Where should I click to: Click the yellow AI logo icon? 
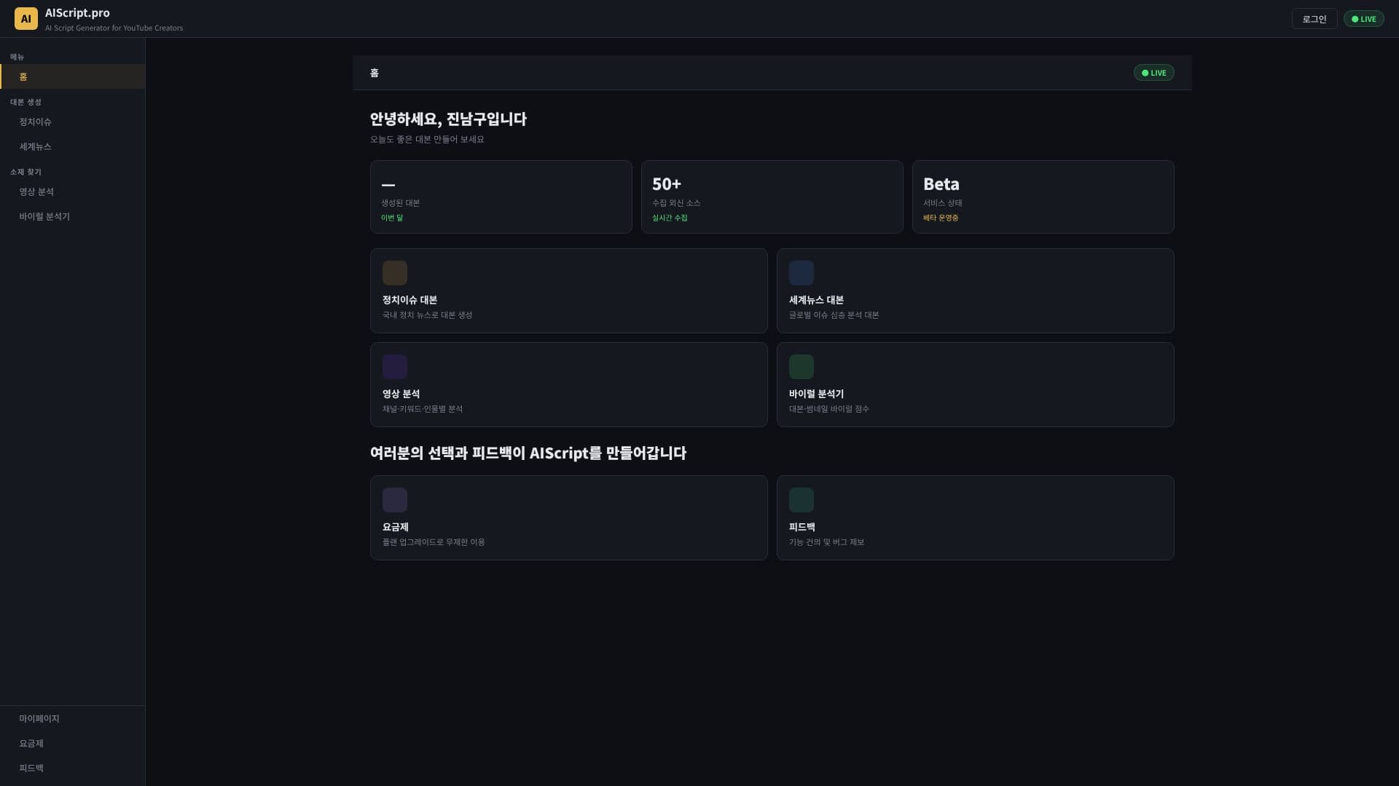(26, 19)
